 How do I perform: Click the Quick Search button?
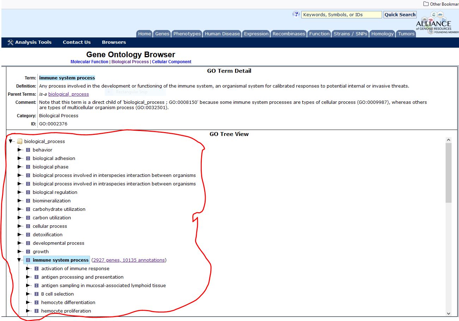point(400,14)
